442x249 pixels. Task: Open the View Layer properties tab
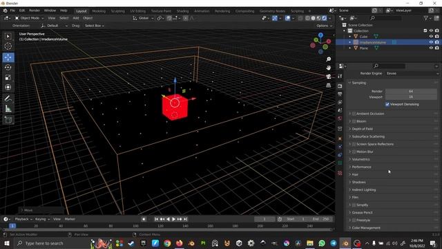click(x=340, y=102)
